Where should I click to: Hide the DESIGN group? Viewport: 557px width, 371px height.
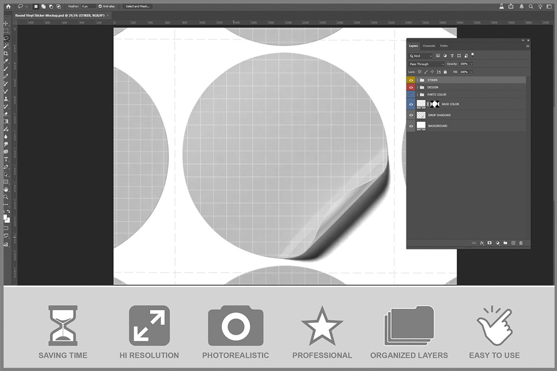tap(411, 87)
